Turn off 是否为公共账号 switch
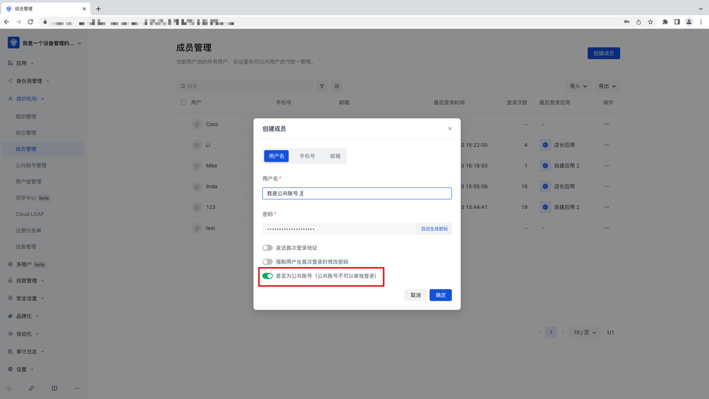709x399 pixels. point(268,276)
